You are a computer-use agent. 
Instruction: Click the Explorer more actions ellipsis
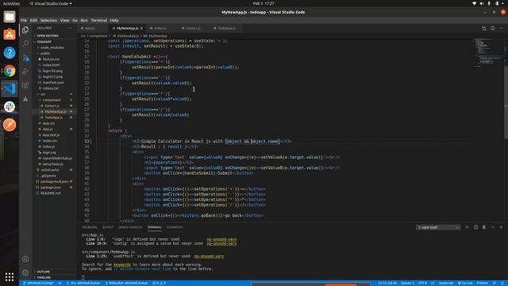tap(70, 29)
